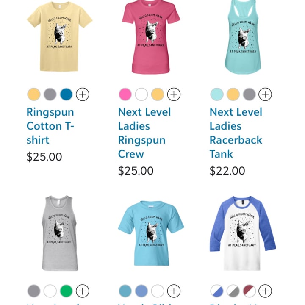Show more colors for gray tank top
This screenshot has width=305, height=305.
pyautogui.click(x=83, y=291)
